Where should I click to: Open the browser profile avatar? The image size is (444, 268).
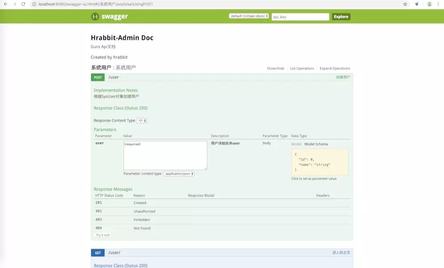click(429, 4)
